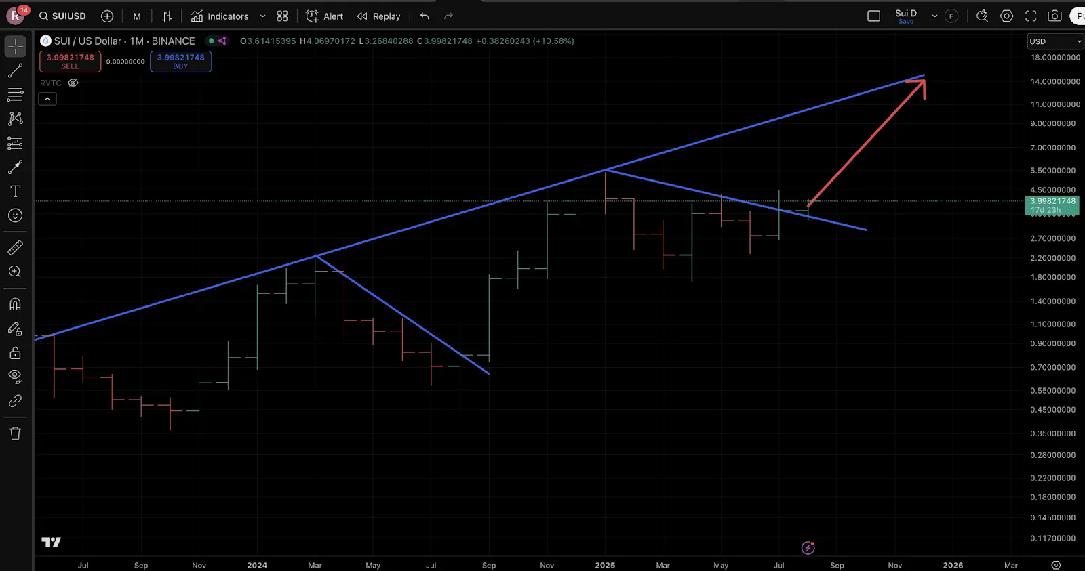Expand the Indicators favorites dropdown arrow
Image resolution: width=1085 pixels, height=571 pixels.
click(262, 16)
